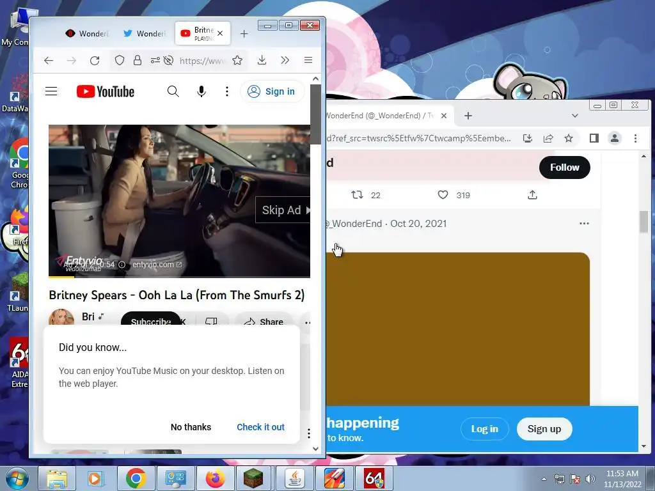Close WonderEnd tab in Chrome
655x491 pixels.
coord(444,116)
